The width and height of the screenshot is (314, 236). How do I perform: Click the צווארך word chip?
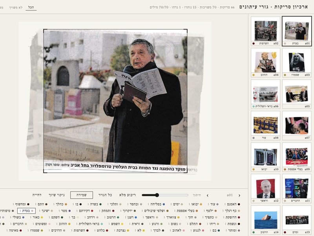point(172,218)
